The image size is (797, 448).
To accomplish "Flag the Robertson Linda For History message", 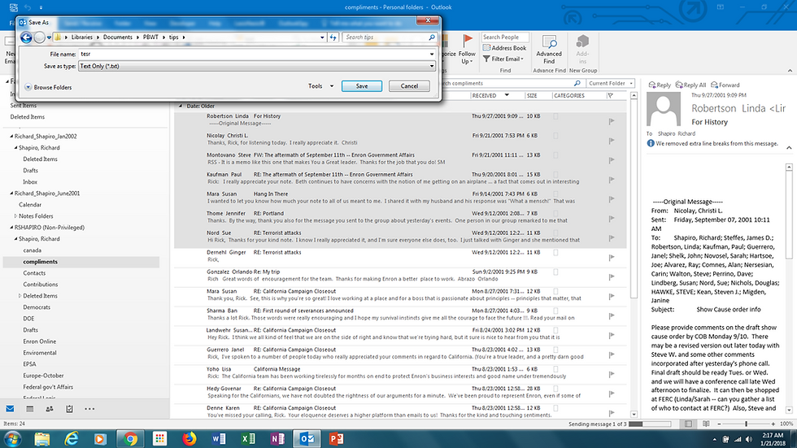I will point(612,121).
